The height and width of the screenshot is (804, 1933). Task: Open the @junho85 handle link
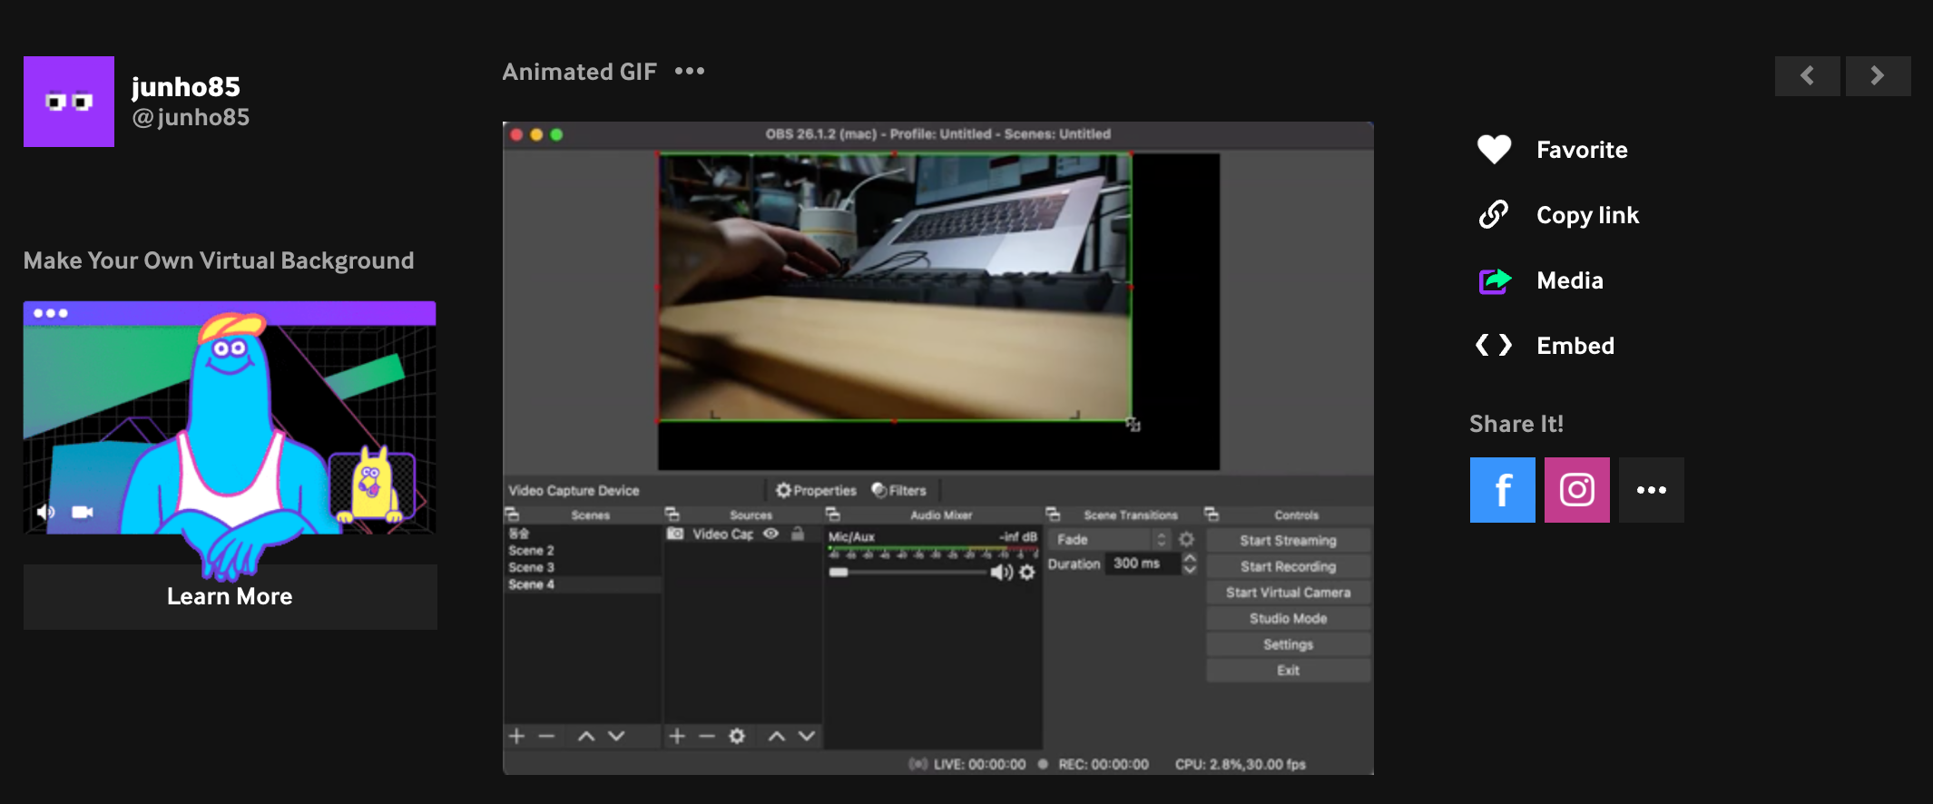coord(191,117)
